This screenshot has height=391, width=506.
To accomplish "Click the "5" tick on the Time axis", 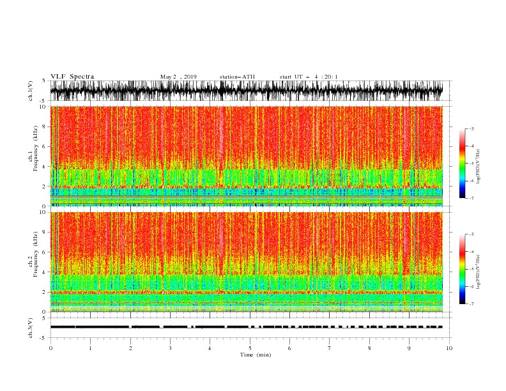I will 250,348.
